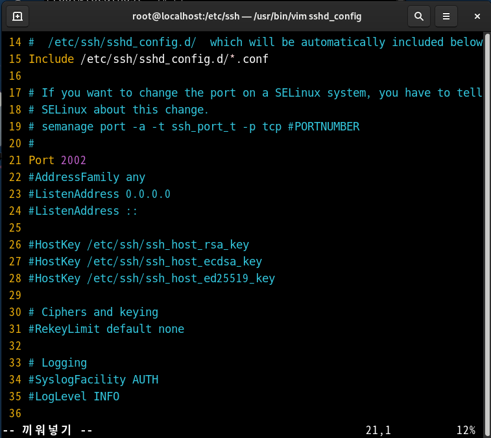Close the terminal window
This screenshot has height=438, width=491.
click(477, 16)
